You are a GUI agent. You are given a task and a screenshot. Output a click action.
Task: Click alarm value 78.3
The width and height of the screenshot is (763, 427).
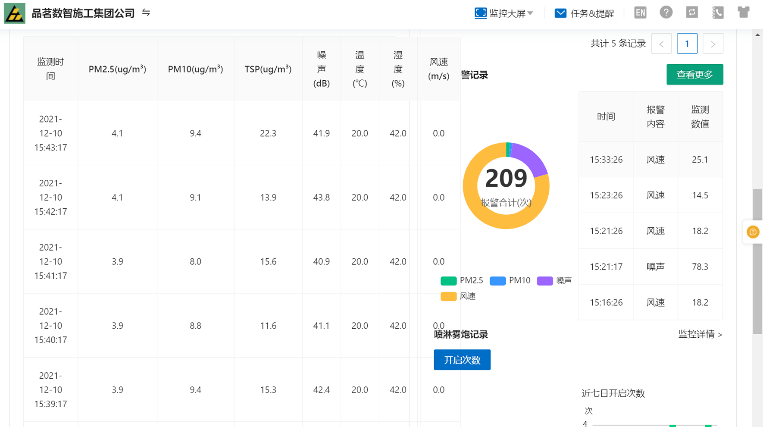click(x=700, y=267)
